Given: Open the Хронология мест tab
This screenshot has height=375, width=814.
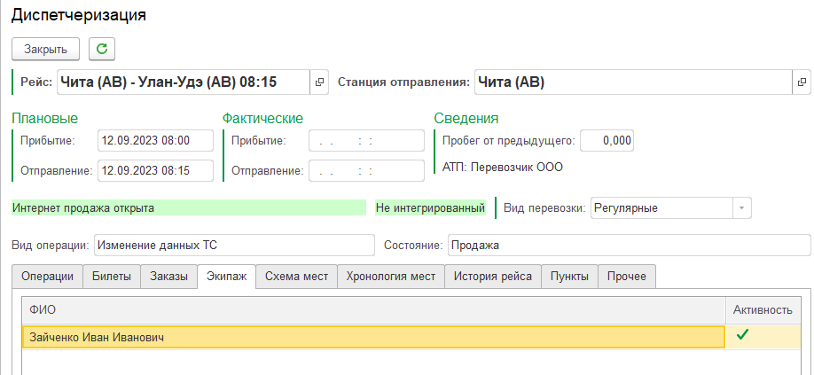Looking at the screenshot, I should point(390,277).
